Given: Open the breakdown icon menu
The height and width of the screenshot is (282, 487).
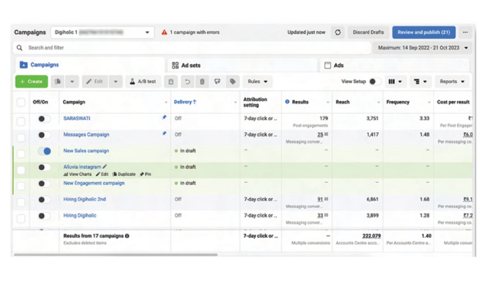Looking at the screenshot, I should pos(421,82).
